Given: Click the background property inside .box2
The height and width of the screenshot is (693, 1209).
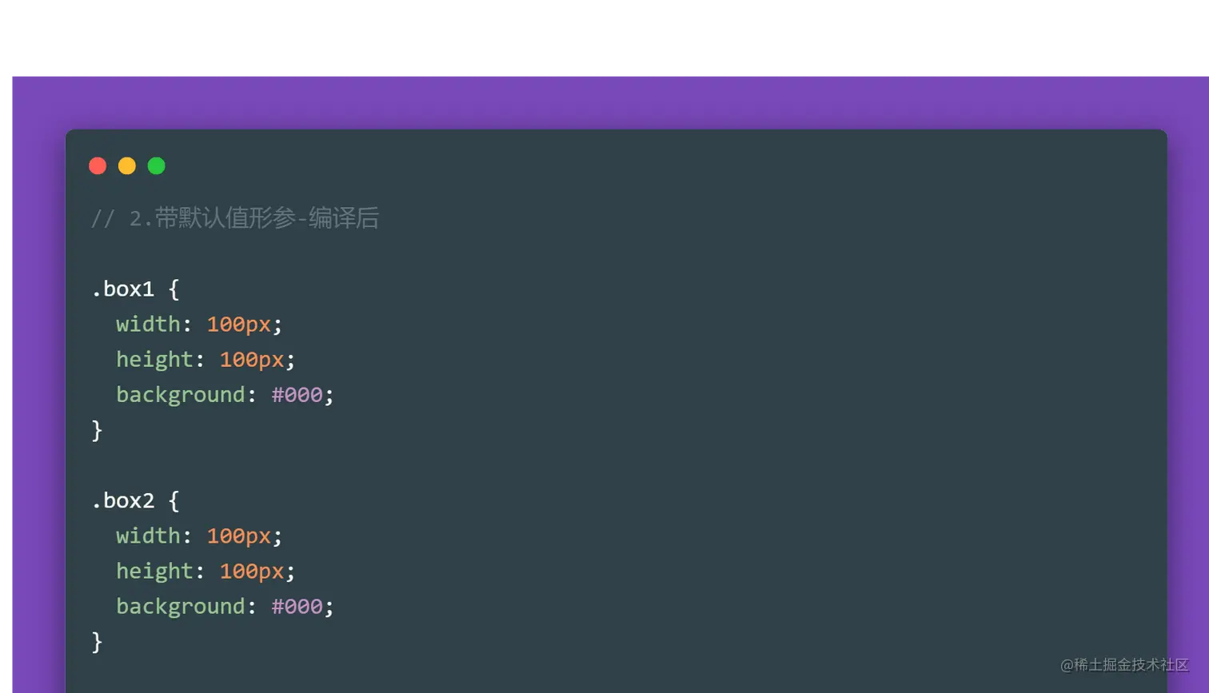Looking at the screenshot, I should point(180,606).
